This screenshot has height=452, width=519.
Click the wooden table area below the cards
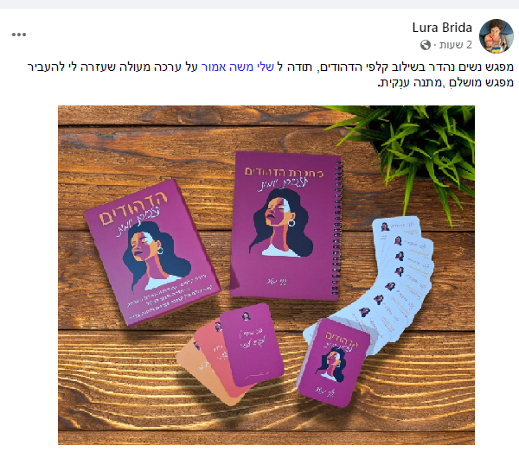click(x=266, y=426)
